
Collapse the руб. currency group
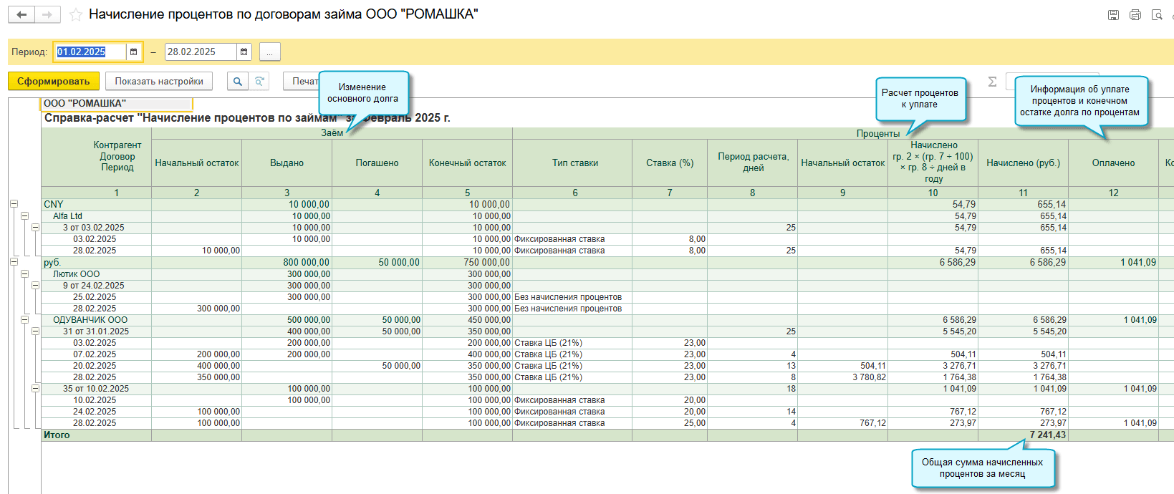pyautogui.click(x=14, y=262)
